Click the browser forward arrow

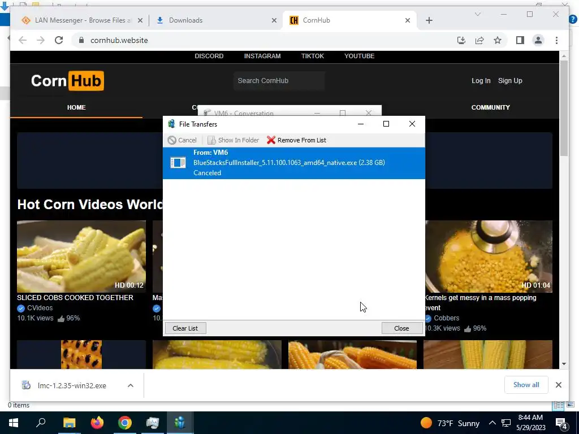pyautogui.click(x=41, y=40)
